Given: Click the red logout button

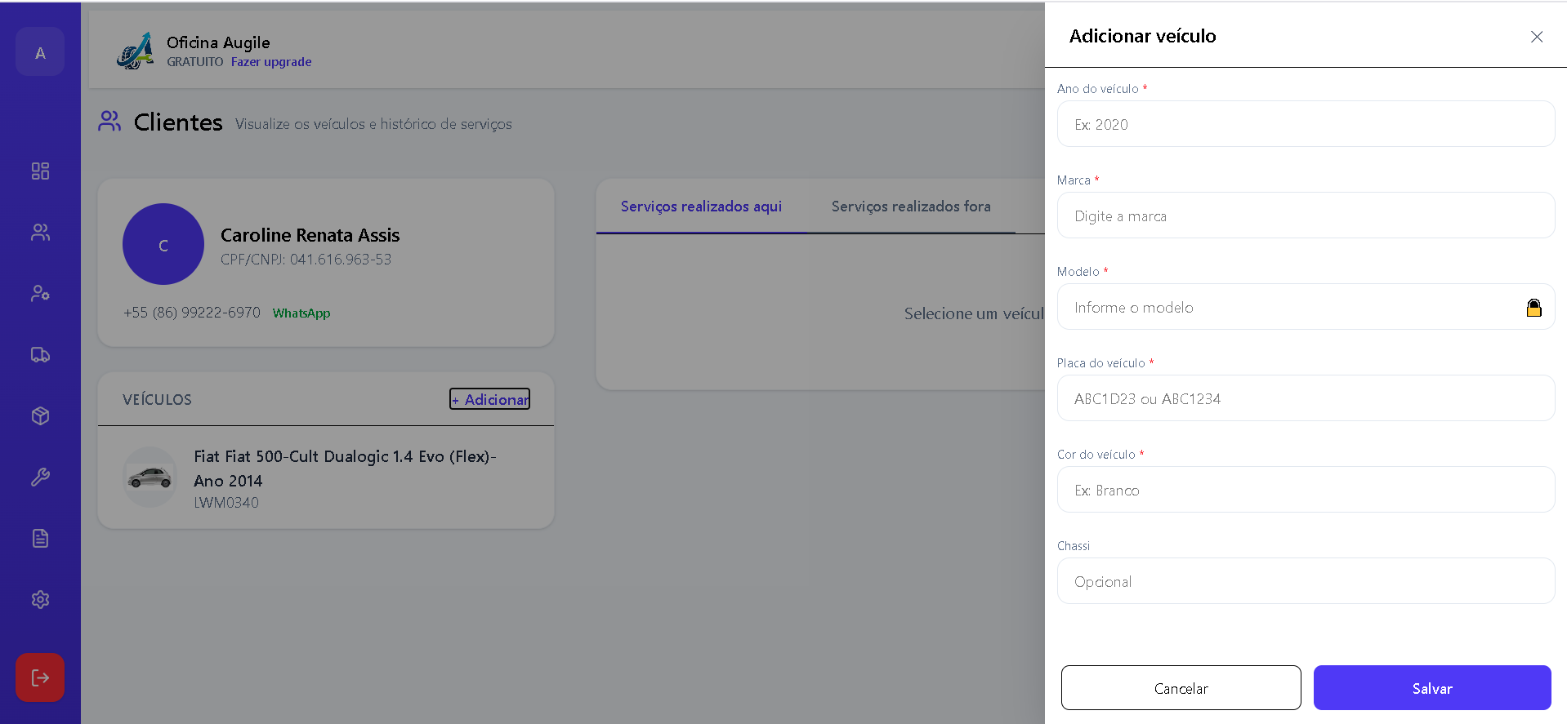Looking at the screenshot, I should 40,677.
